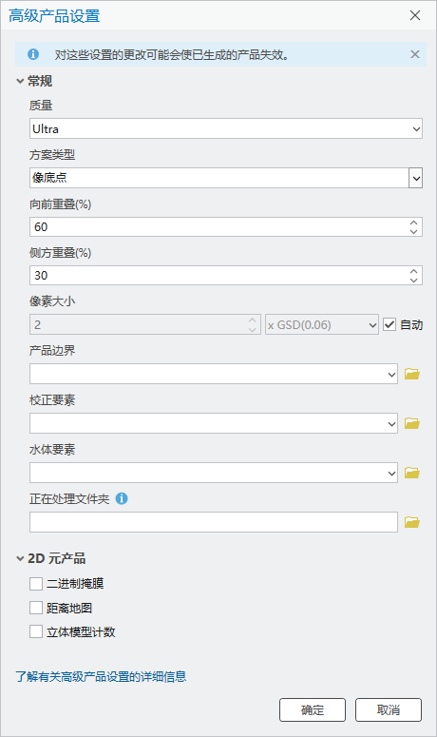Decrease the 侧方重叠 value with down arrow

click(x=413, y=281)
